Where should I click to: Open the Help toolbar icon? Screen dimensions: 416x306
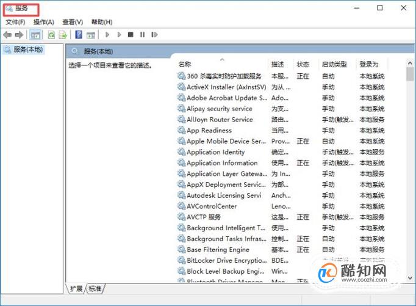[79, 35]
